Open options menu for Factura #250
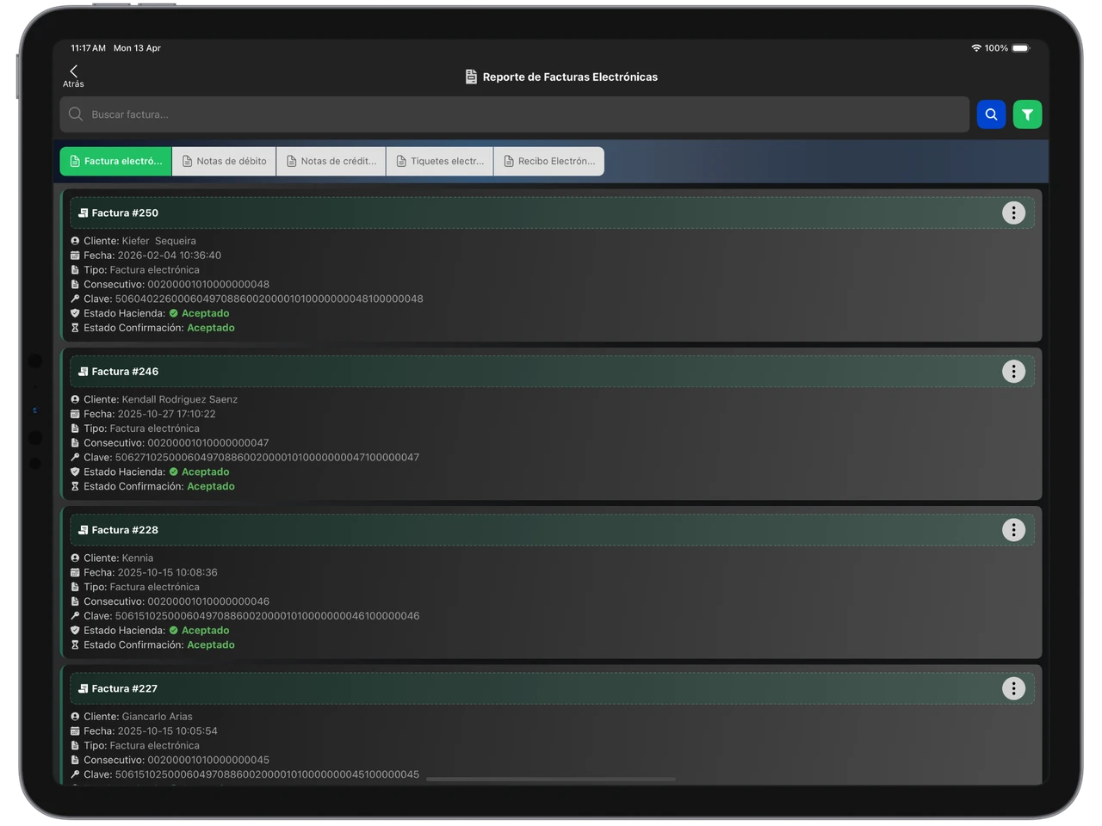The image size is (1102, 826). pyautogui.click(x=1013, y=213)
